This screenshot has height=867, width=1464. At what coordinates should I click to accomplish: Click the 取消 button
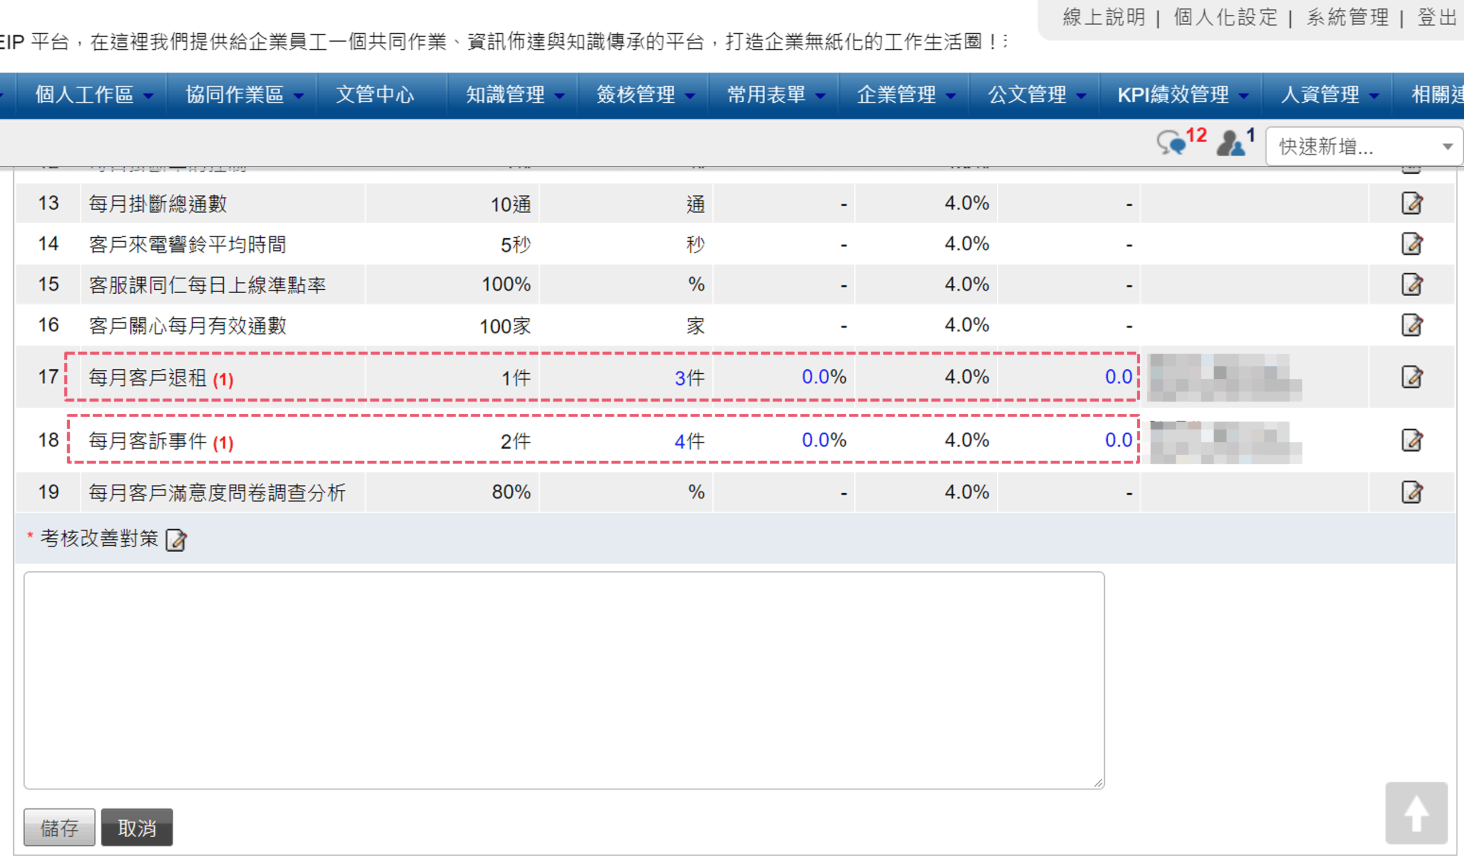tap(137, 827)
